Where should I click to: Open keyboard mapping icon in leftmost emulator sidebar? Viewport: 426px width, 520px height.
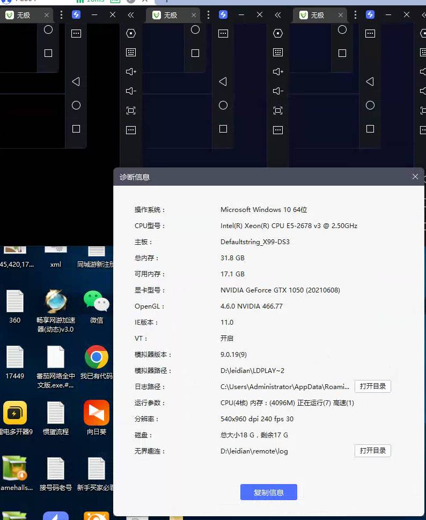pyautogui.click(x=131, y=53)
